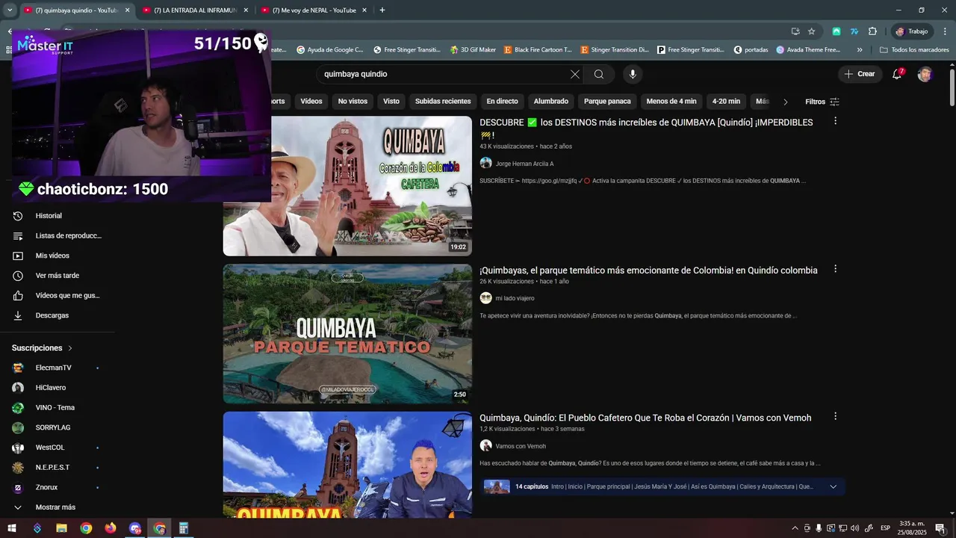Open mi lado viajero channel
This screenshot has height=538, width=956.
[x=515, y=298]
